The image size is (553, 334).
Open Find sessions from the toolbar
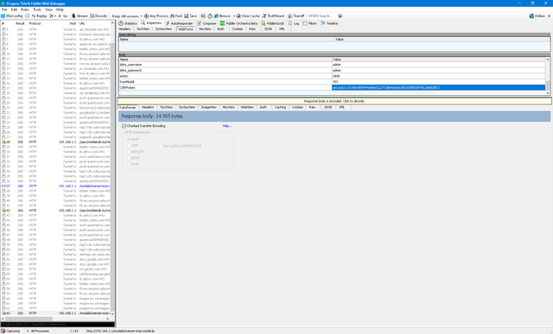(x=176, y=16)
